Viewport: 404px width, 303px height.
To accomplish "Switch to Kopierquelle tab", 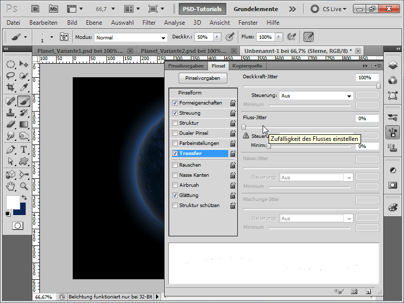I will [247, 66].
